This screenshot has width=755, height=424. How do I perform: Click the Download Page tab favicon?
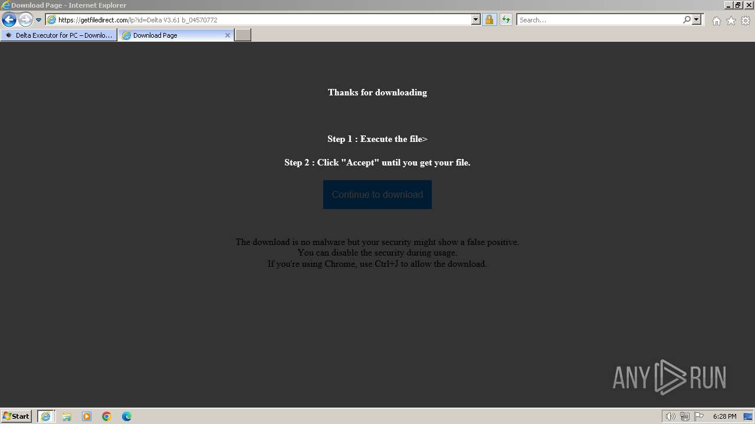pos(126,35)
